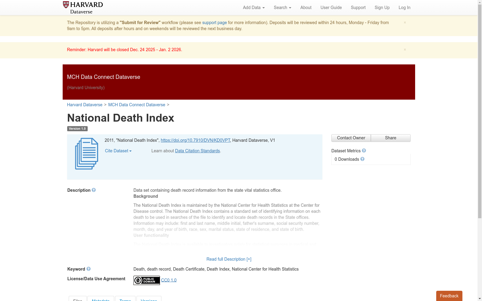The height and width of the screenshot is (301, 482).
Task: Open the Search dropdown menu
Action: pyautogui.click(x=282, y=8)
